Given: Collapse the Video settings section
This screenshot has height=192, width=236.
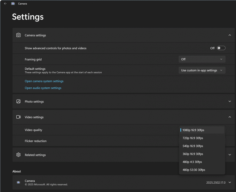Looking at the screenshot, I should (230, 117).
